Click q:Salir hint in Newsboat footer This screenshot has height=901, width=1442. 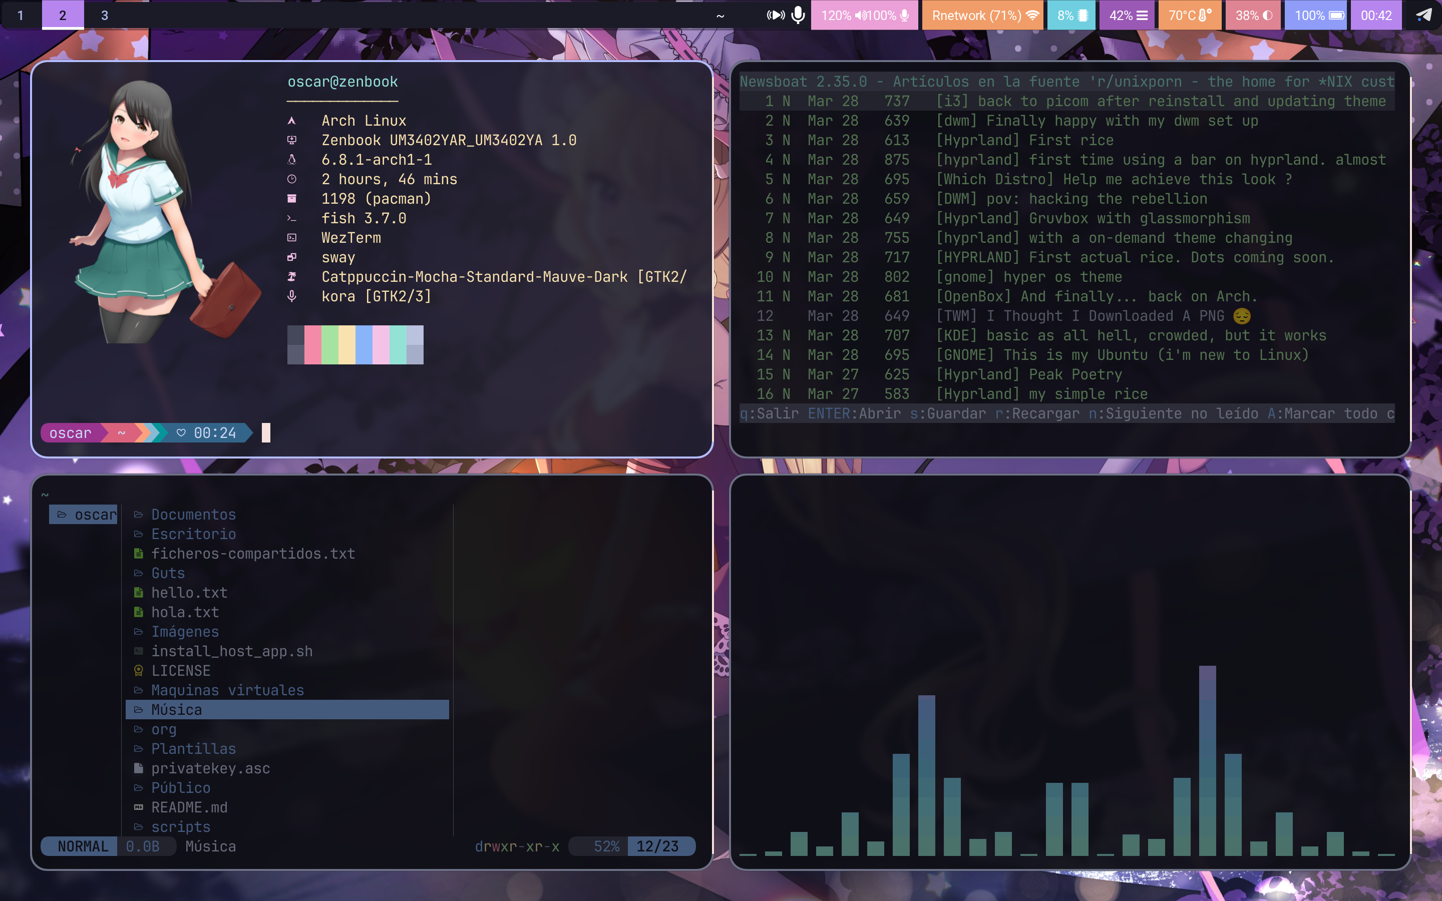pyautogui.click(x=769, y=413)
